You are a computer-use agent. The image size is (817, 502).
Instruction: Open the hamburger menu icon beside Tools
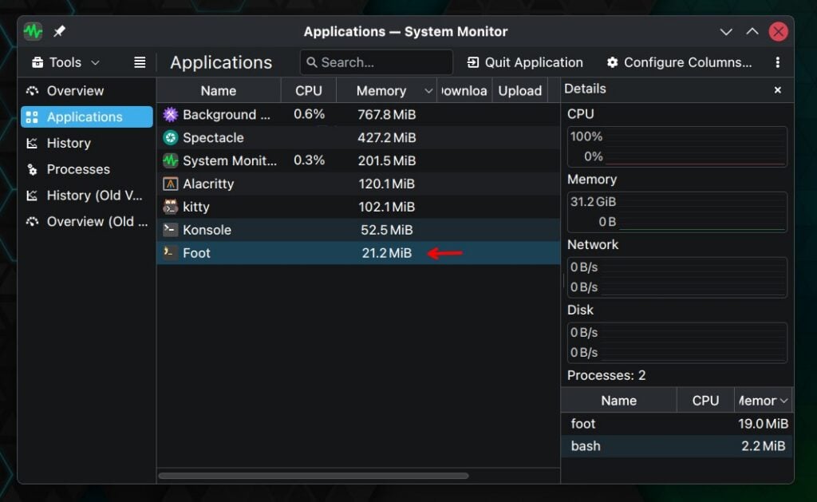coord(140,62)
